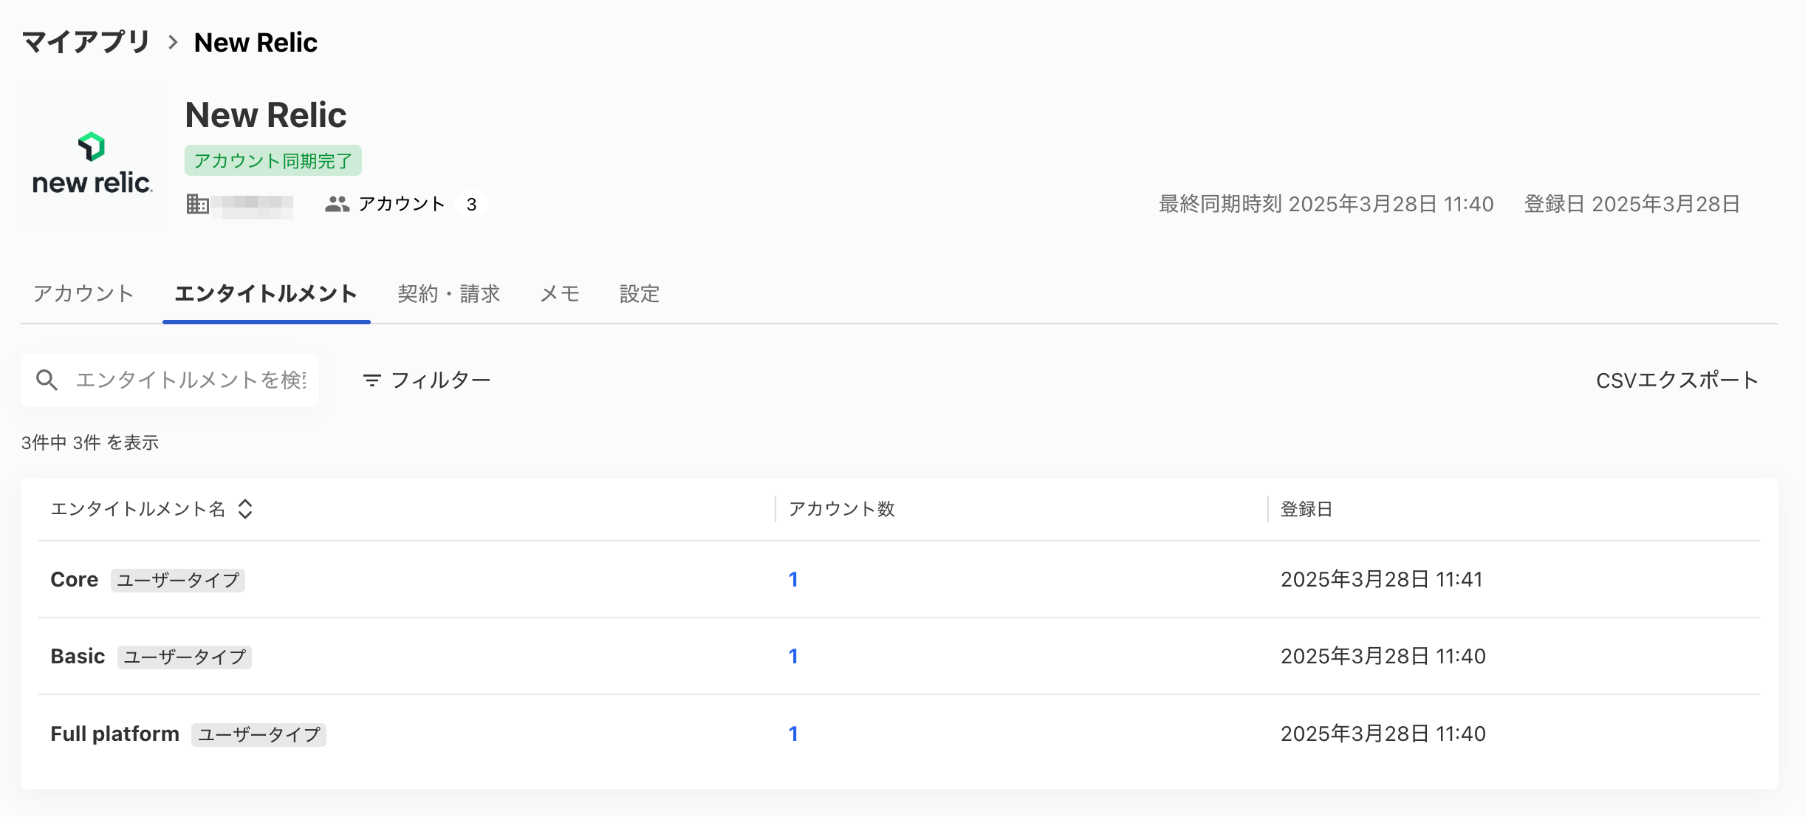
Task: Open account count link for Core
Action: [x=793, y=579]
